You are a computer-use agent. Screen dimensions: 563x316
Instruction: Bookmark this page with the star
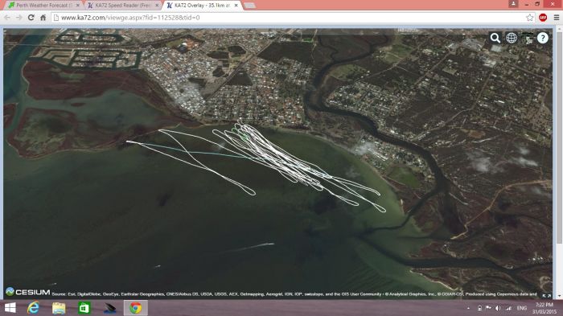(529, 18)
